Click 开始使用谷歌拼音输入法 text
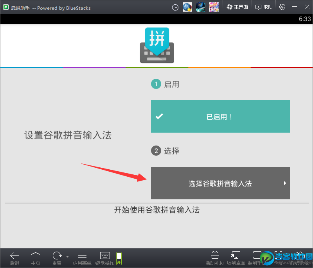The width and height of the screenshot is (313, 268). click(157, 210)
